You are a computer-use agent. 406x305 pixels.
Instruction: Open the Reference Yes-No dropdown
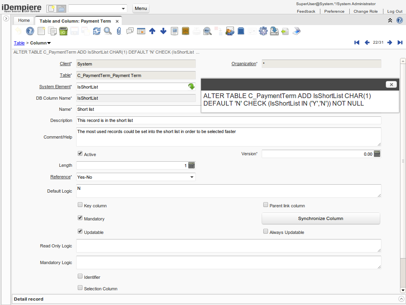pos(192,177)
